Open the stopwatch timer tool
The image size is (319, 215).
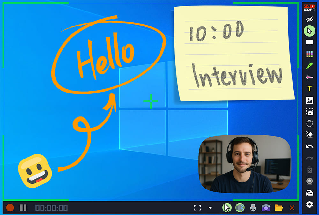[309, 123]
